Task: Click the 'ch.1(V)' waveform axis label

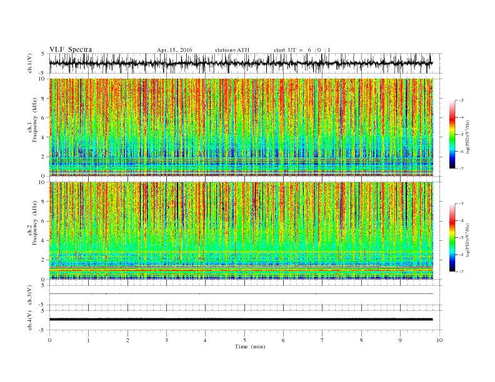Action: 30,63
